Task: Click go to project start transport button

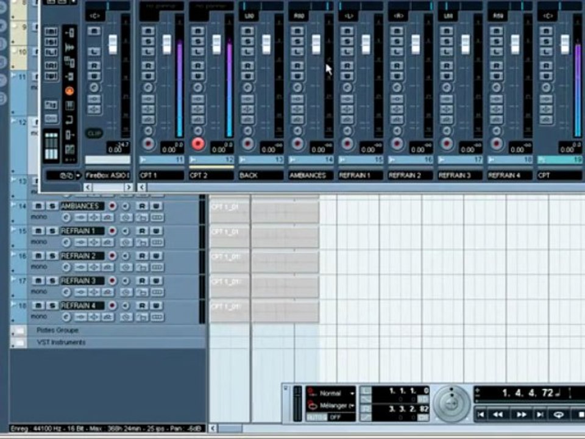Action: [481, 415]
